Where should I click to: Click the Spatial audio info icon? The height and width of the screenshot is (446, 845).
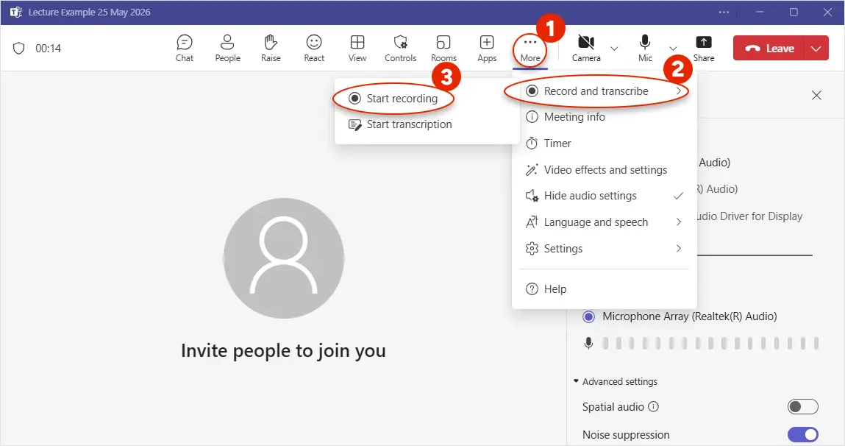653,407
